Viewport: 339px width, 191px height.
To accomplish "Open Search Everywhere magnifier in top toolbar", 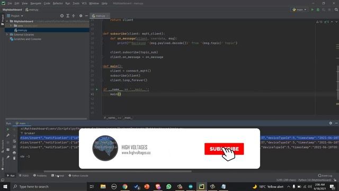I will click(x=336, y=10).
